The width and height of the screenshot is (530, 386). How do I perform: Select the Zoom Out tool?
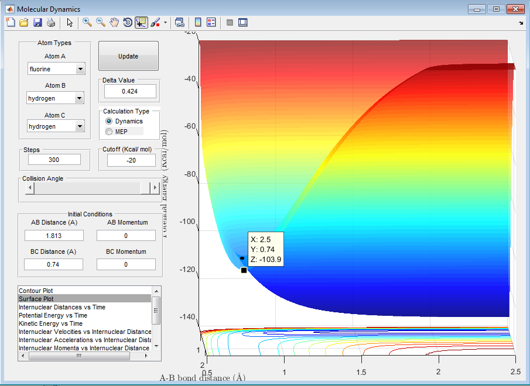(x=101, y=22)
